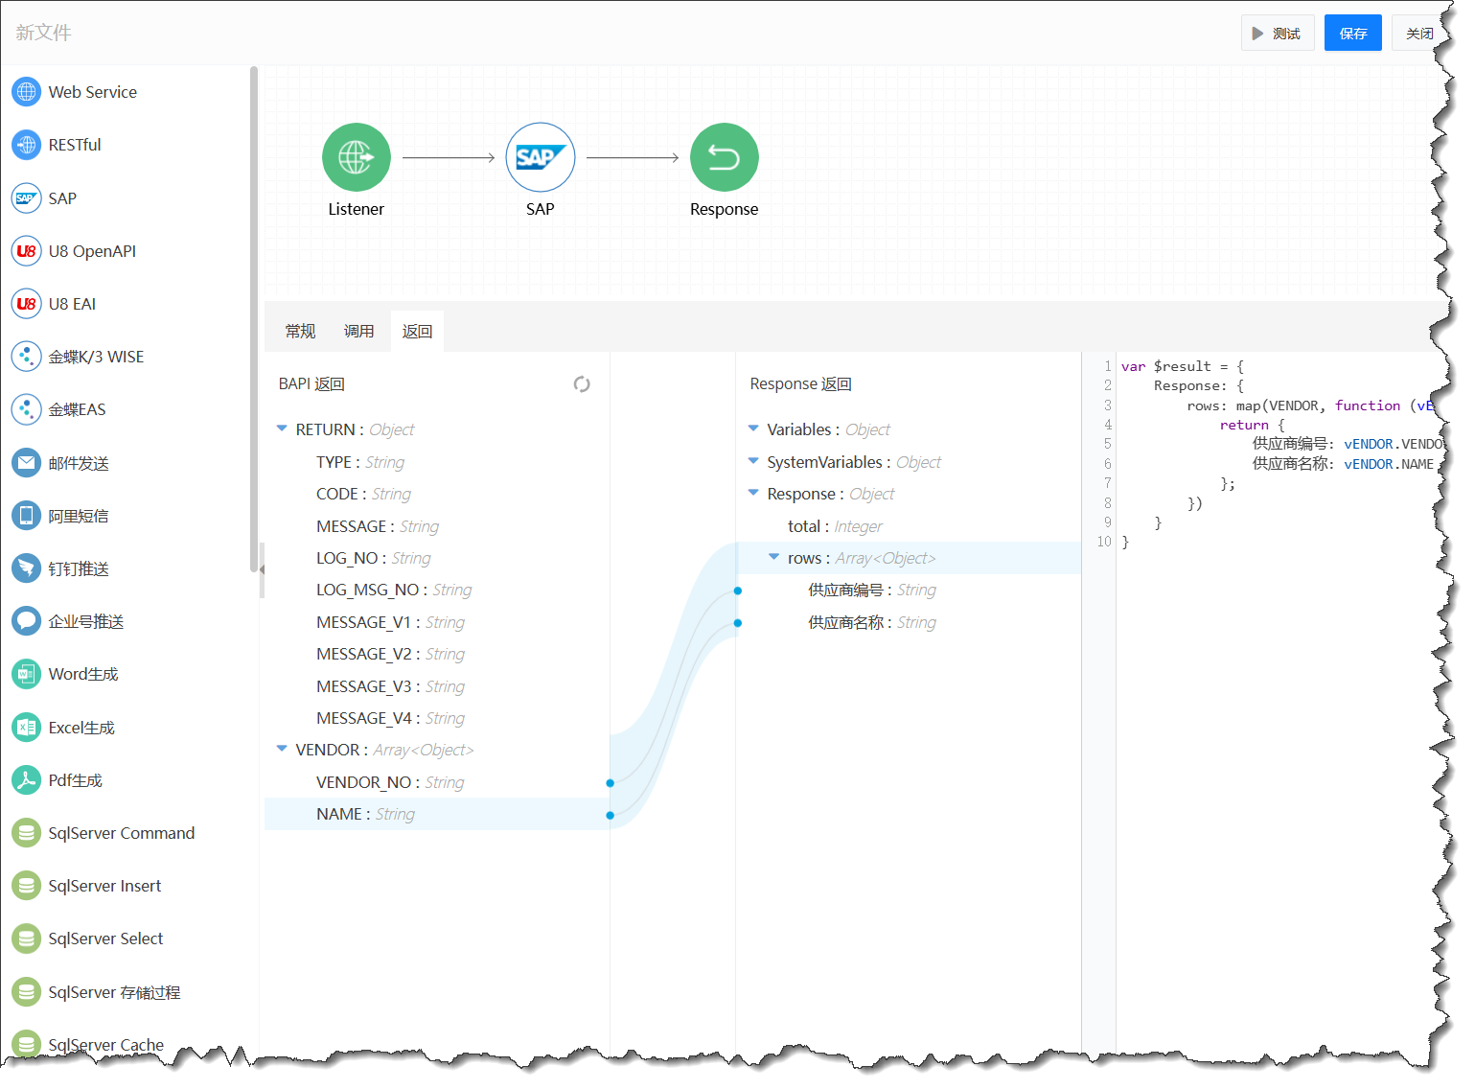Open the 调用 tab
Image resolution: width=1475 pixels, height=1089 pixels.
(358, 332)
